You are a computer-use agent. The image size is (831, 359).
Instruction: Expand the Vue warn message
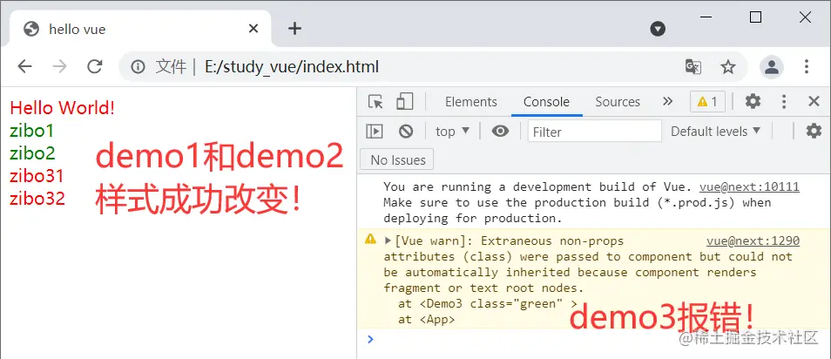pyautogui.click(x=388, y=240)
